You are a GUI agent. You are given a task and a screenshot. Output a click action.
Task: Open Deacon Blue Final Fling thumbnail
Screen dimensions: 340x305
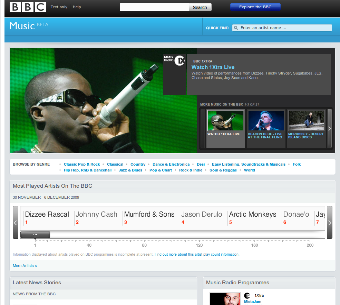pyautogui.click(x=266, y=121)
